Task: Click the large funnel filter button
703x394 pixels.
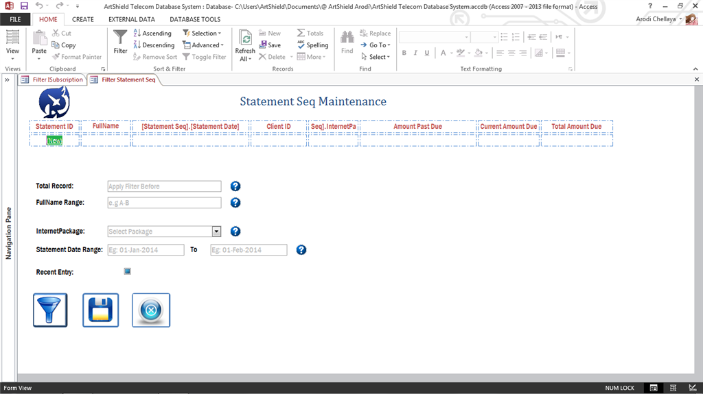Action: click(x=50, y=310)
